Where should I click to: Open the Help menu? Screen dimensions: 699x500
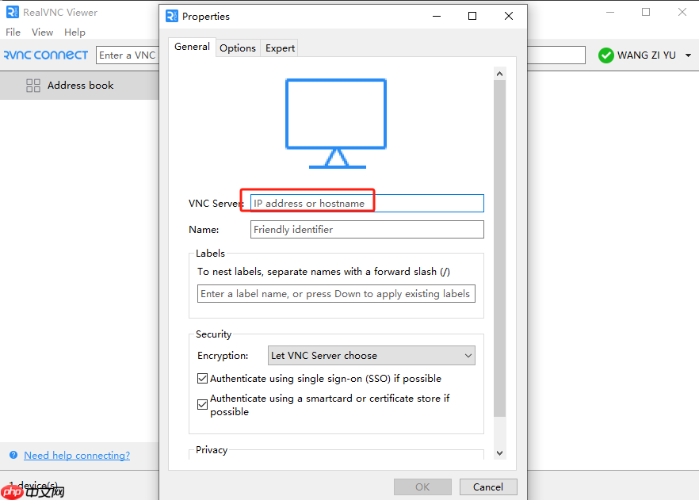click(74, 32)
